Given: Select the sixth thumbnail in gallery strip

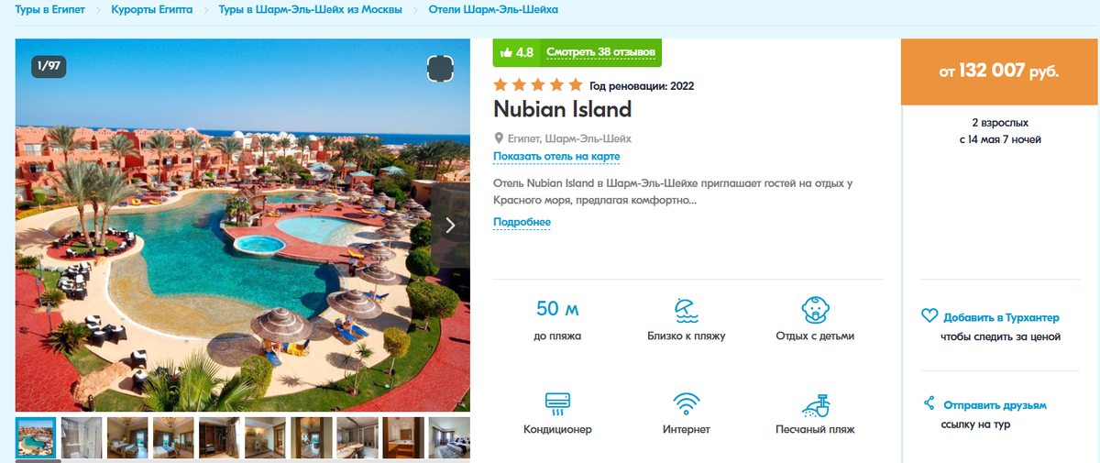Looking at the screenshot, I should [x=265, y=438].
